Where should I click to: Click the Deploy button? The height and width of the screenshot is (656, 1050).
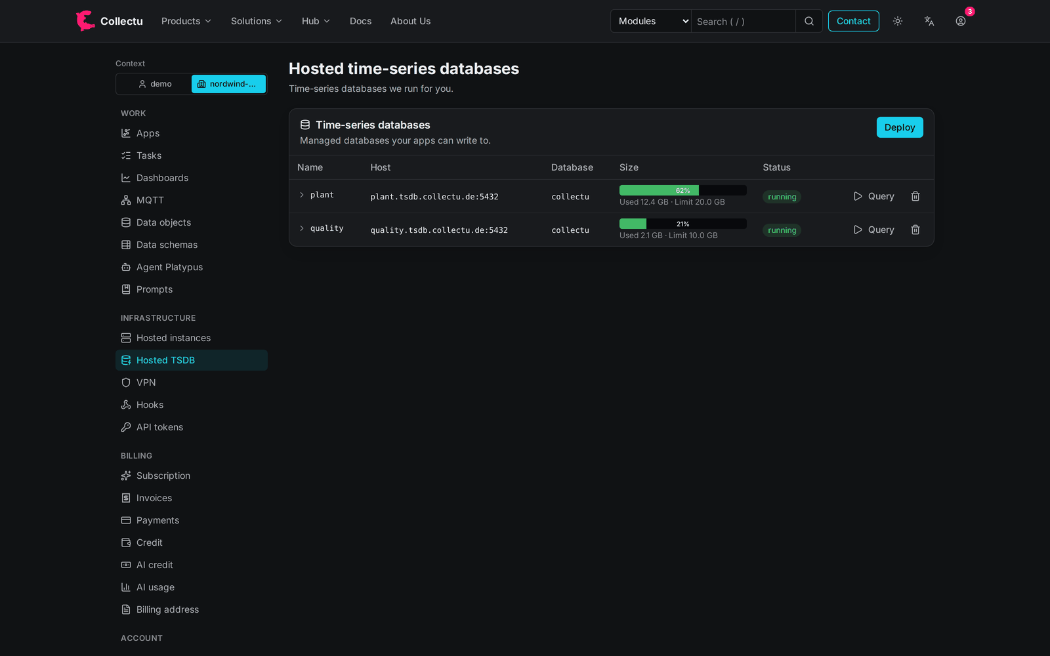click(900, 127)
